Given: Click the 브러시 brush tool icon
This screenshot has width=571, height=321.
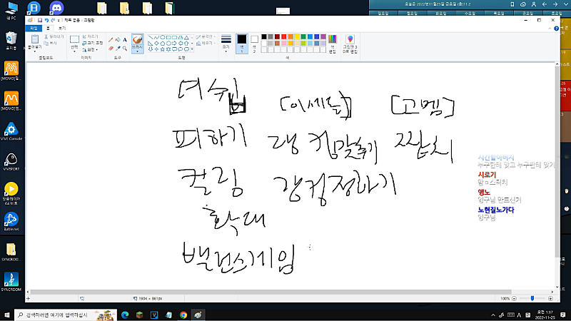Looking at the screenshot, I should pyautogui.click(x=138, y=39).
